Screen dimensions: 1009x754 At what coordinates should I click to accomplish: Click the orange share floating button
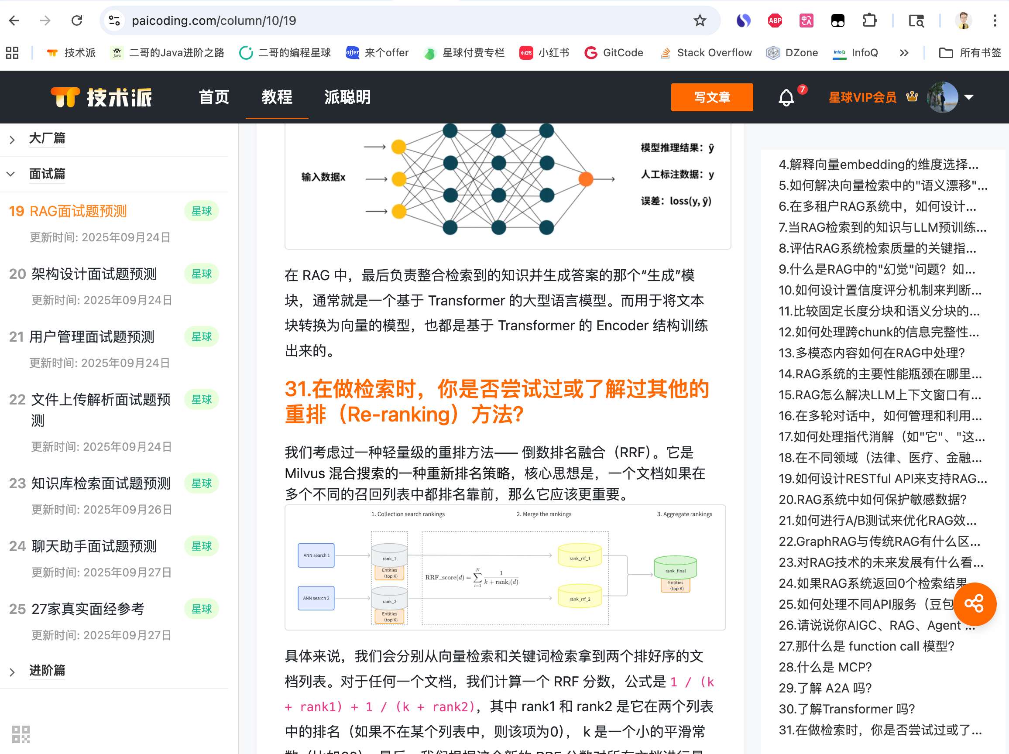974,604
